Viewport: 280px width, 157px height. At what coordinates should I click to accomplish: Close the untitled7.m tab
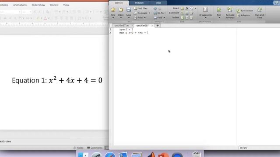[132, 26]
